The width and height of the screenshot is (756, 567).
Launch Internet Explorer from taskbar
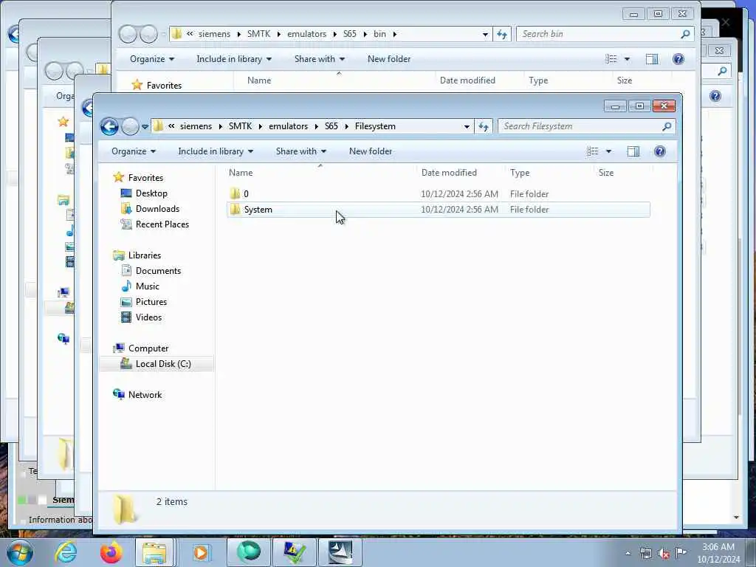[x=66, y=552]
